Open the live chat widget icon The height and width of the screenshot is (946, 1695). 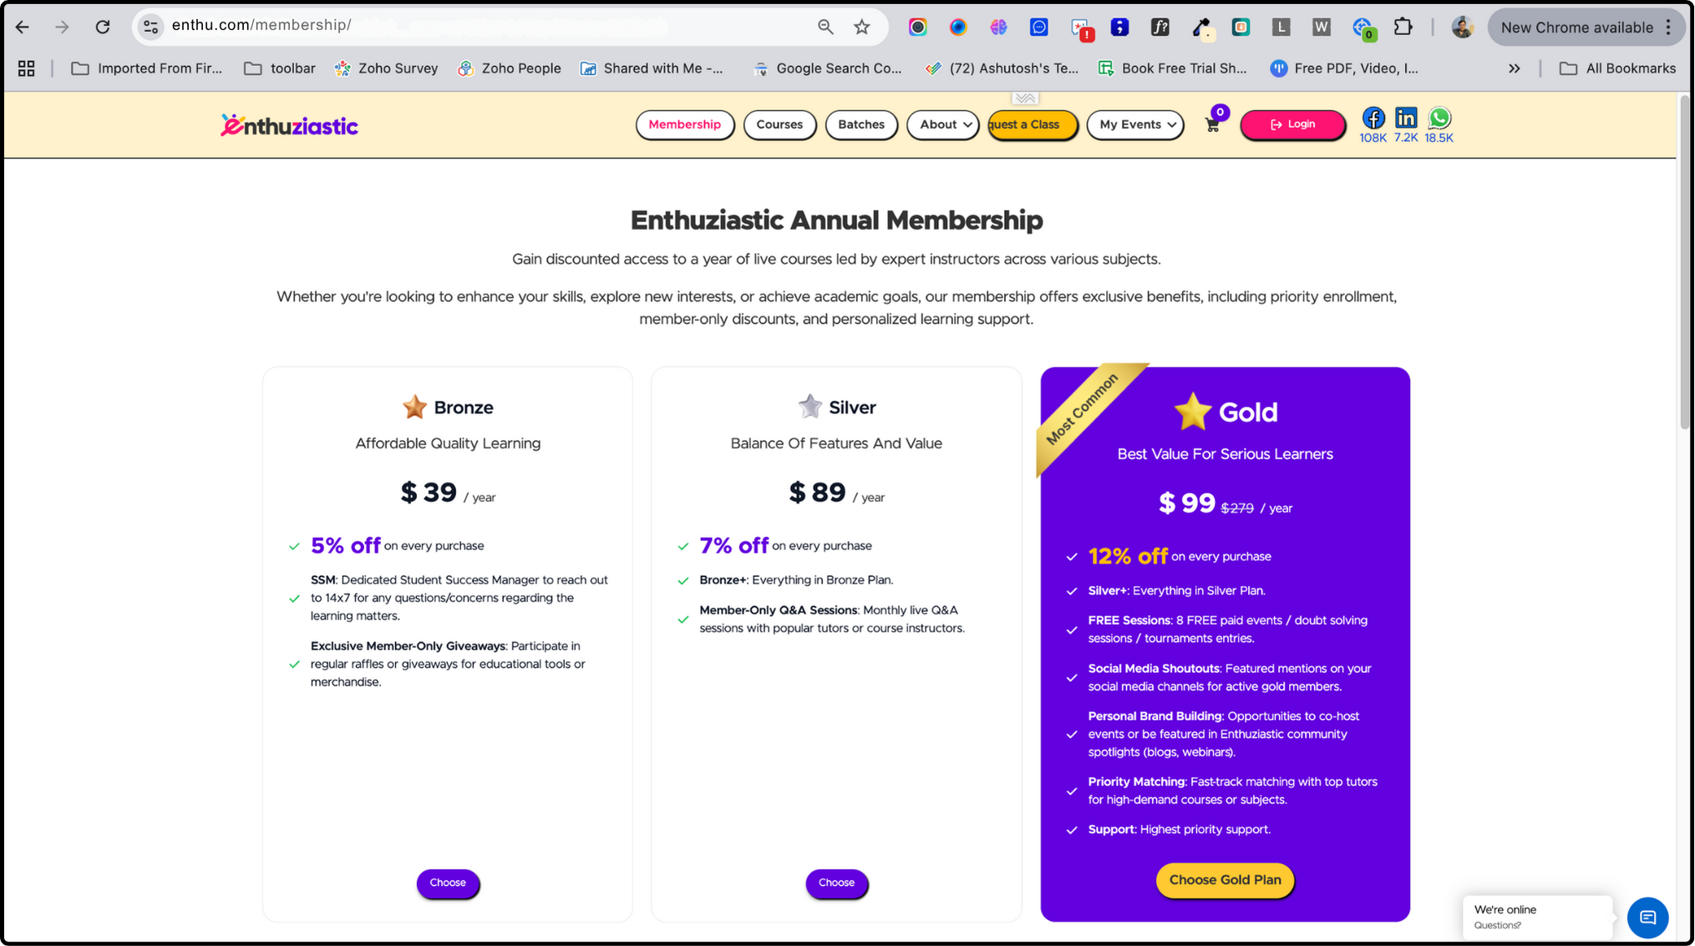(1647, 918)
